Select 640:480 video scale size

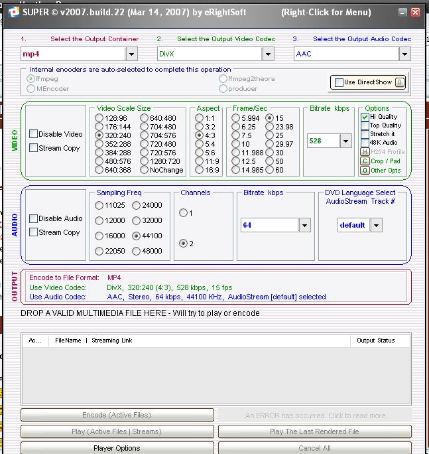point(144,118)
